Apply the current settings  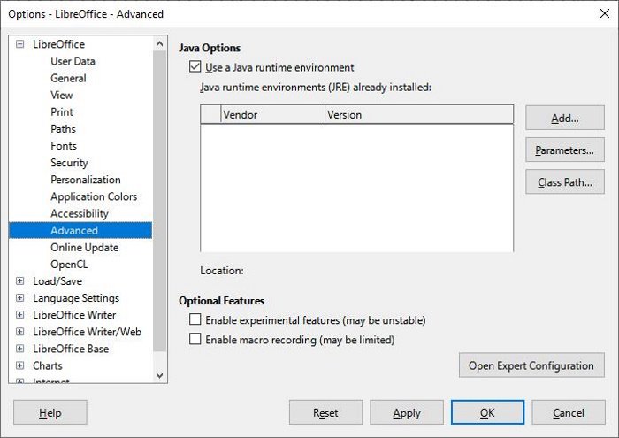click(x=407, y=412)
